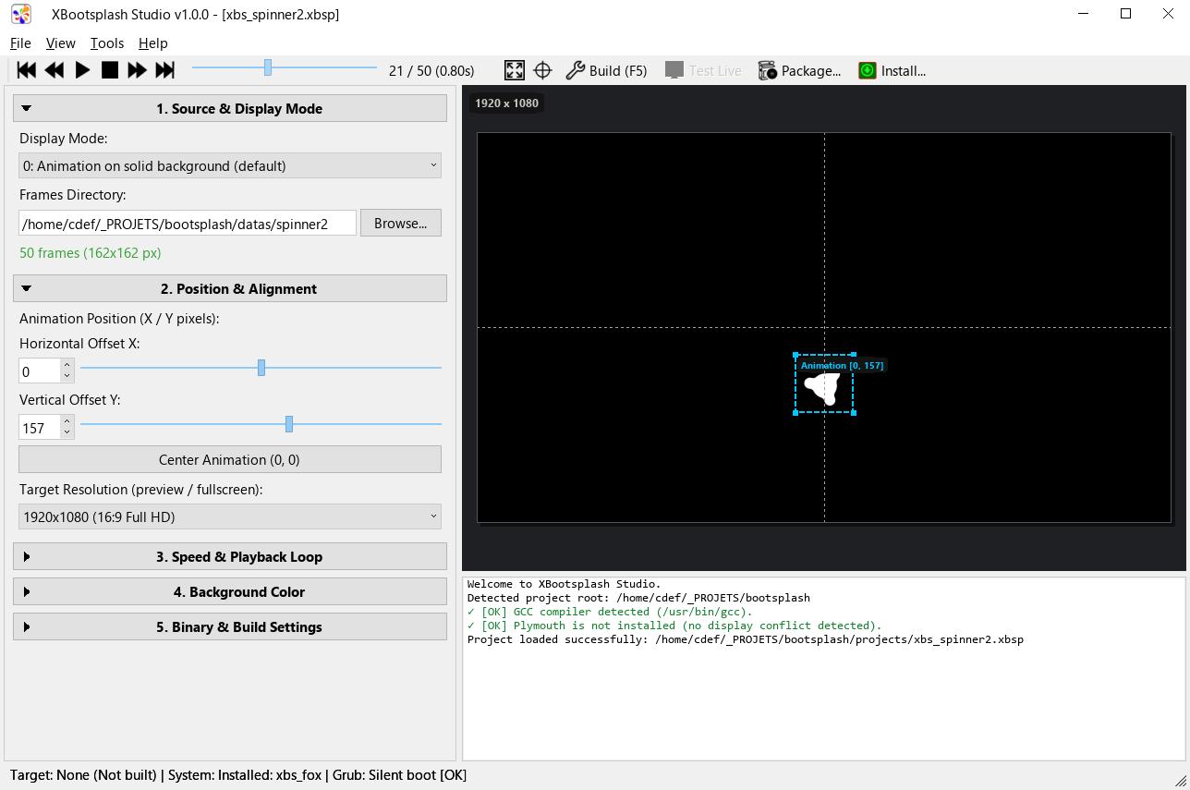Image resolution: width=1190 pixels, height=790 pixels.
Task: Stop the animation playback
Action: 110,70
